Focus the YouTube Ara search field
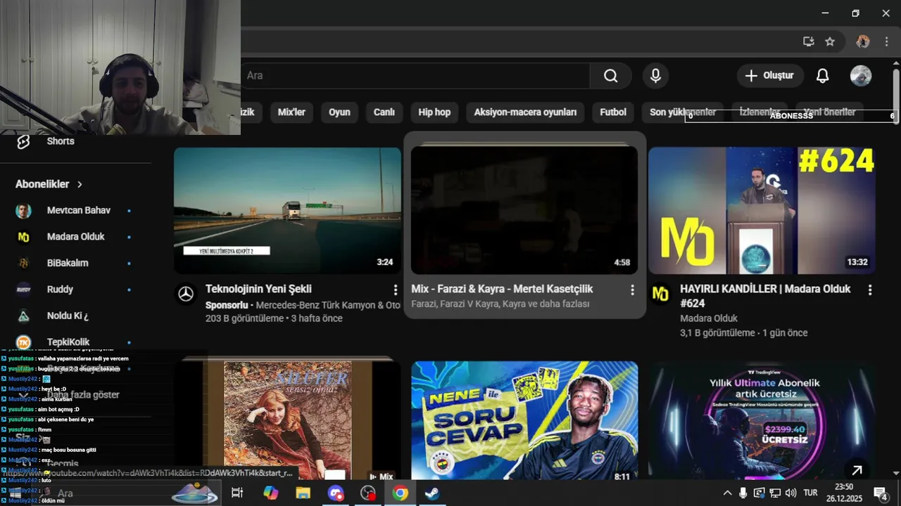901x506 pixels. pos(415,75)
